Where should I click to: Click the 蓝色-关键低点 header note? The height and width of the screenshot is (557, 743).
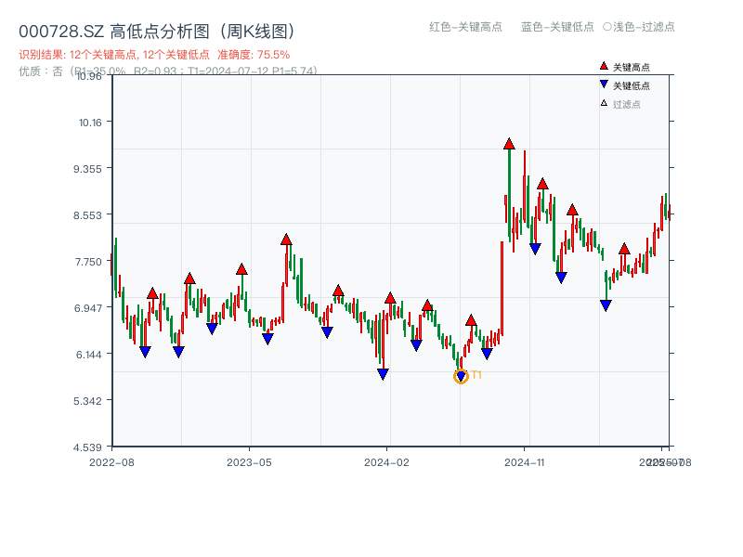[x=557, y=27]
